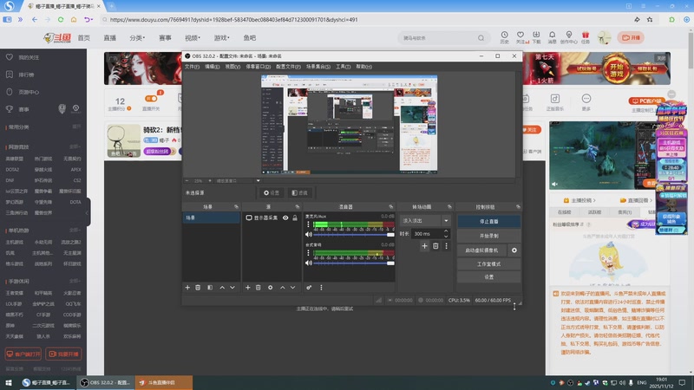Open the 帮助 menu in OBS
Viewport: 694px width, 390px height.
[x=363, y=67]
